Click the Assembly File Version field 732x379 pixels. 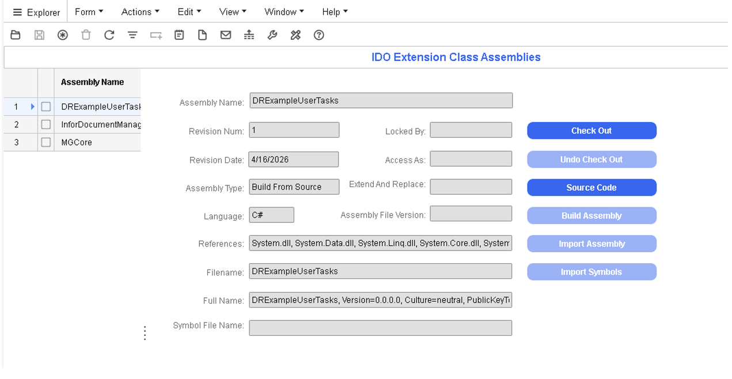coord(471,214)
